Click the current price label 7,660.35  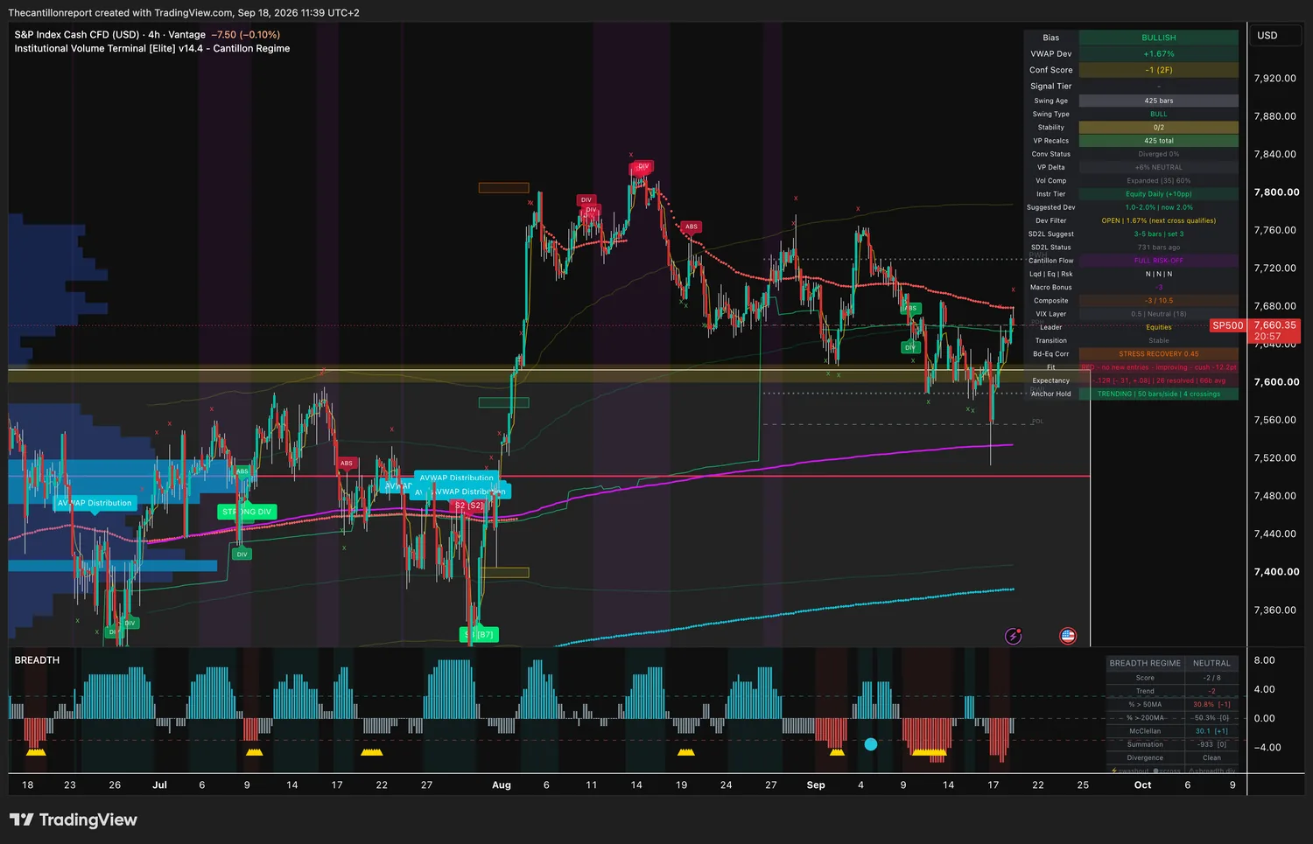[1274, 325]
